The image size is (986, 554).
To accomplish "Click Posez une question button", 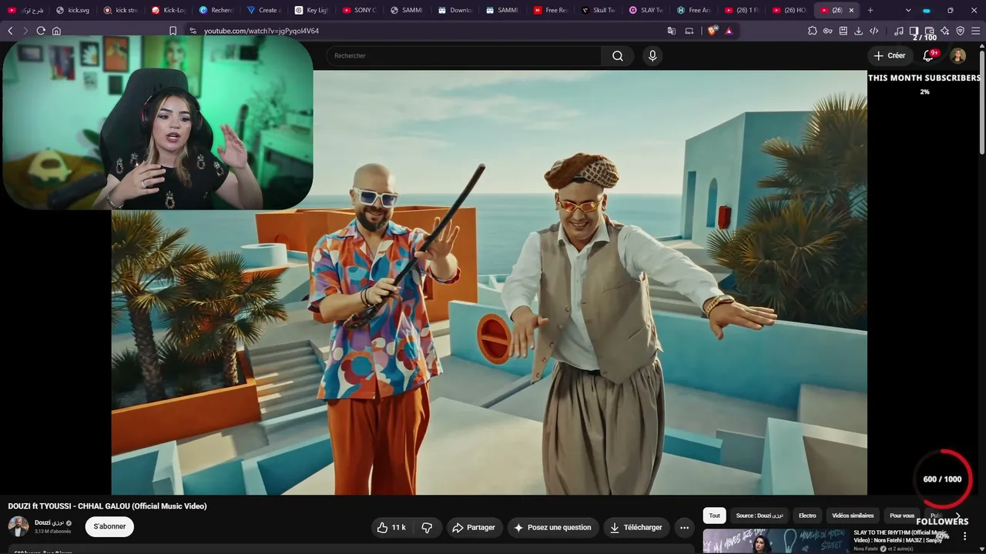I will click(x=553, y=527).
